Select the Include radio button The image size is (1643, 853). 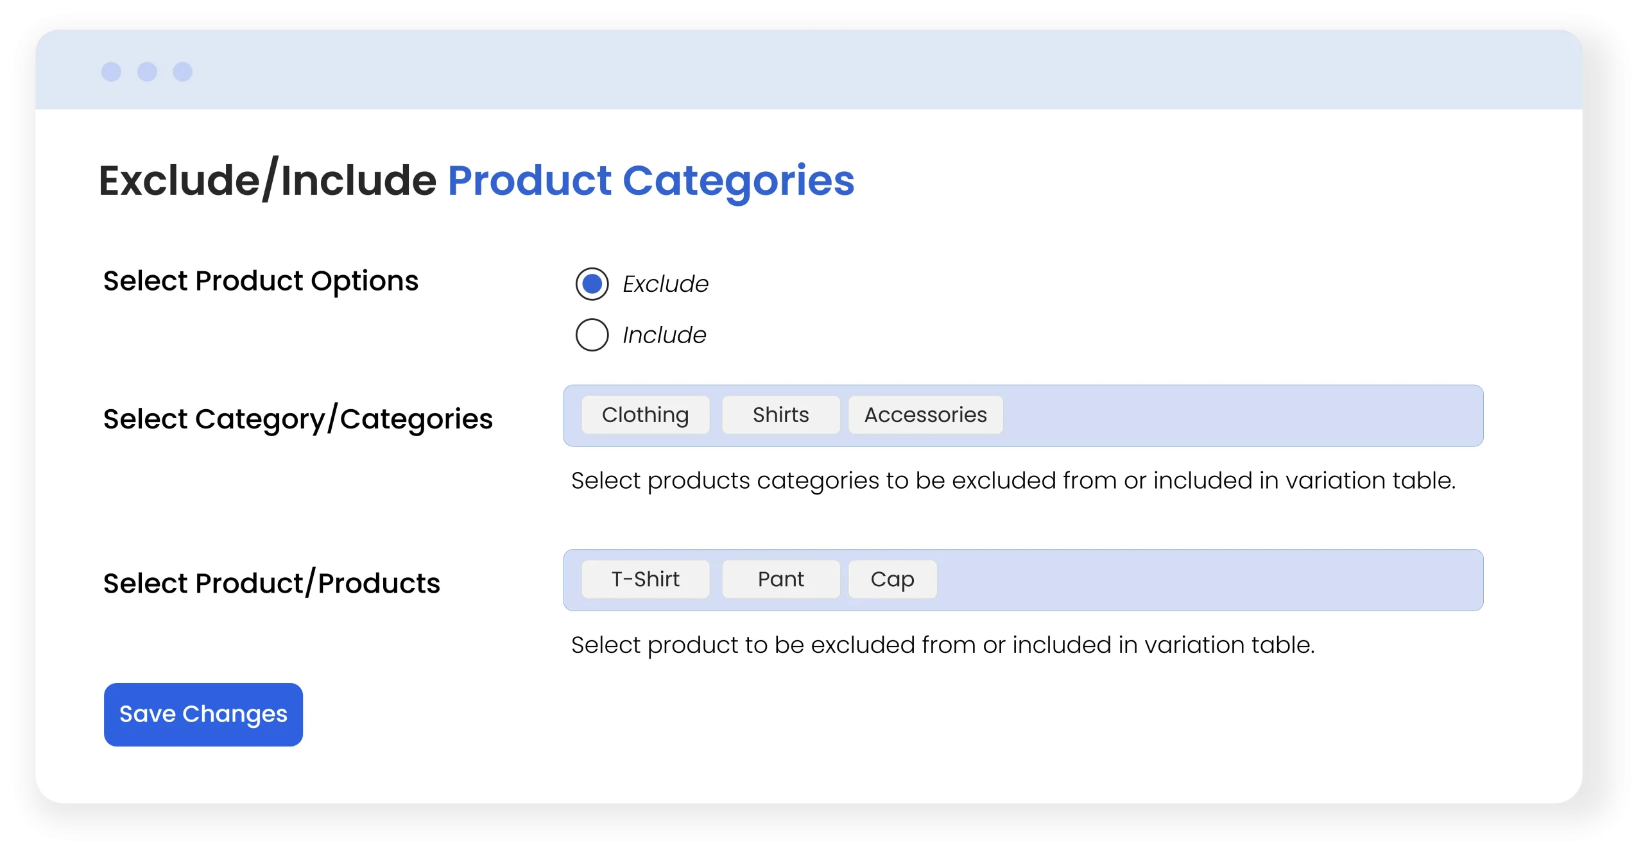[x=592, y=335]
